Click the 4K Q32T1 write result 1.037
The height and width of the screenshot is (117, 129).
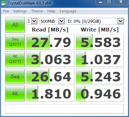coord(100,59)
